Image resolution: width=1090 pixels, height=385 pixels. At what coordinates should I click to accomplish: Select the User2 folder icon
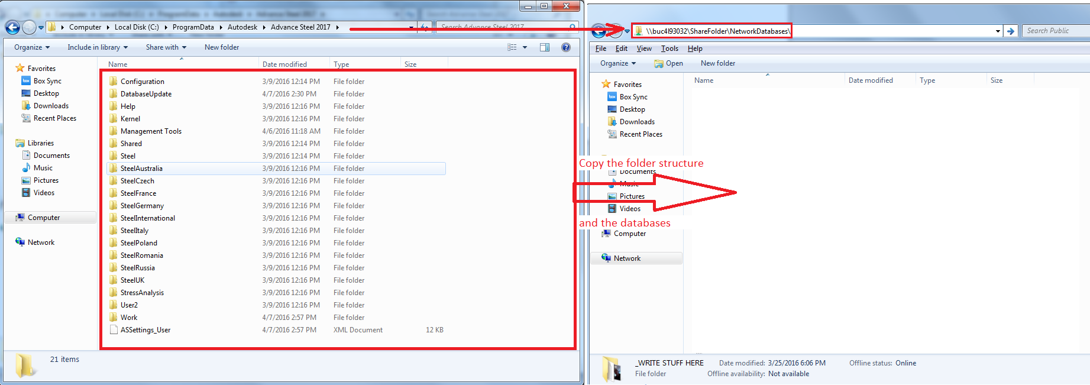[114, 305]
